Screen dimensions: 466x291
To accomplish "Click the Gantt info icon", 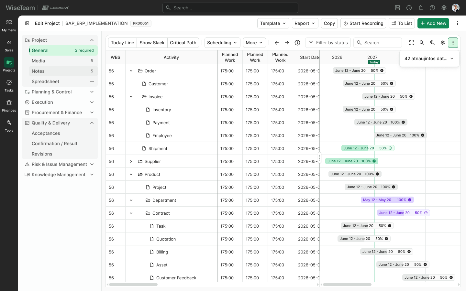I will tap(297, 43).
